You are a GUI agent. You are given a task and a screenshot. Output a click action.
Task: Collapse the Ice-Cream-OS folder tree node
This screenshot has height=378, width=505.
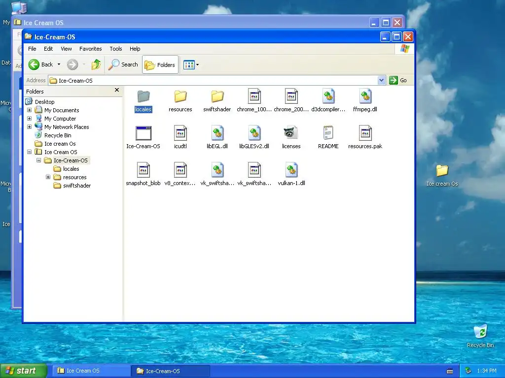pos(38,160)
